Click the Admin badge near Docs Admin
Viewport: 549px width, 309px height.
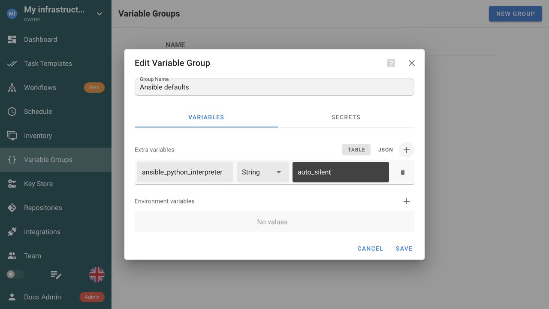point(92,297)
